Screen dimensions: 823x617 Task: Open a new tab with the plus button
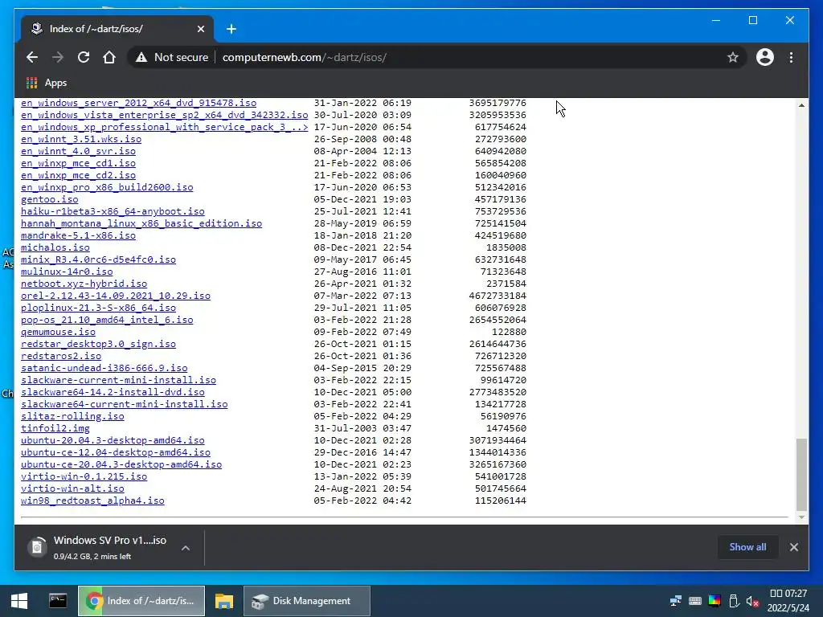pos(231,29)
